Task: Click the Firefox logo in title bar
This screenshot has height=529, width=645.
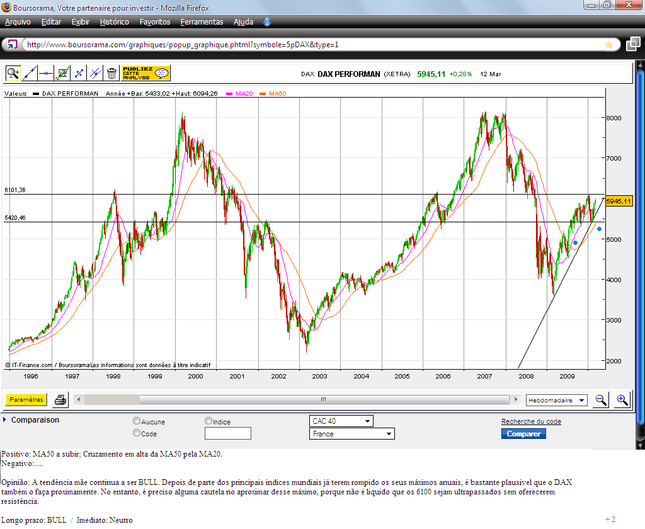Action: click(6, 7)
